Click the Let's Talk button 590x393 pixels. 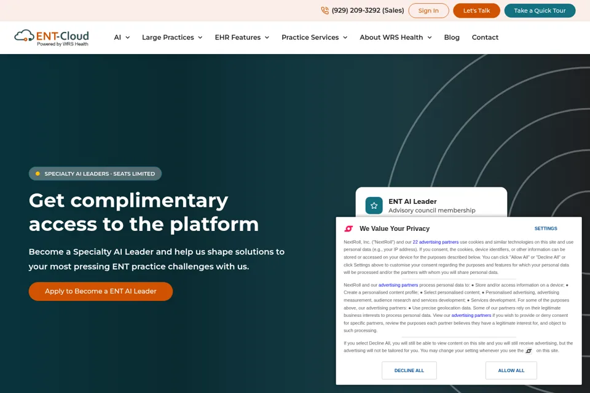[x=476, y=10]
